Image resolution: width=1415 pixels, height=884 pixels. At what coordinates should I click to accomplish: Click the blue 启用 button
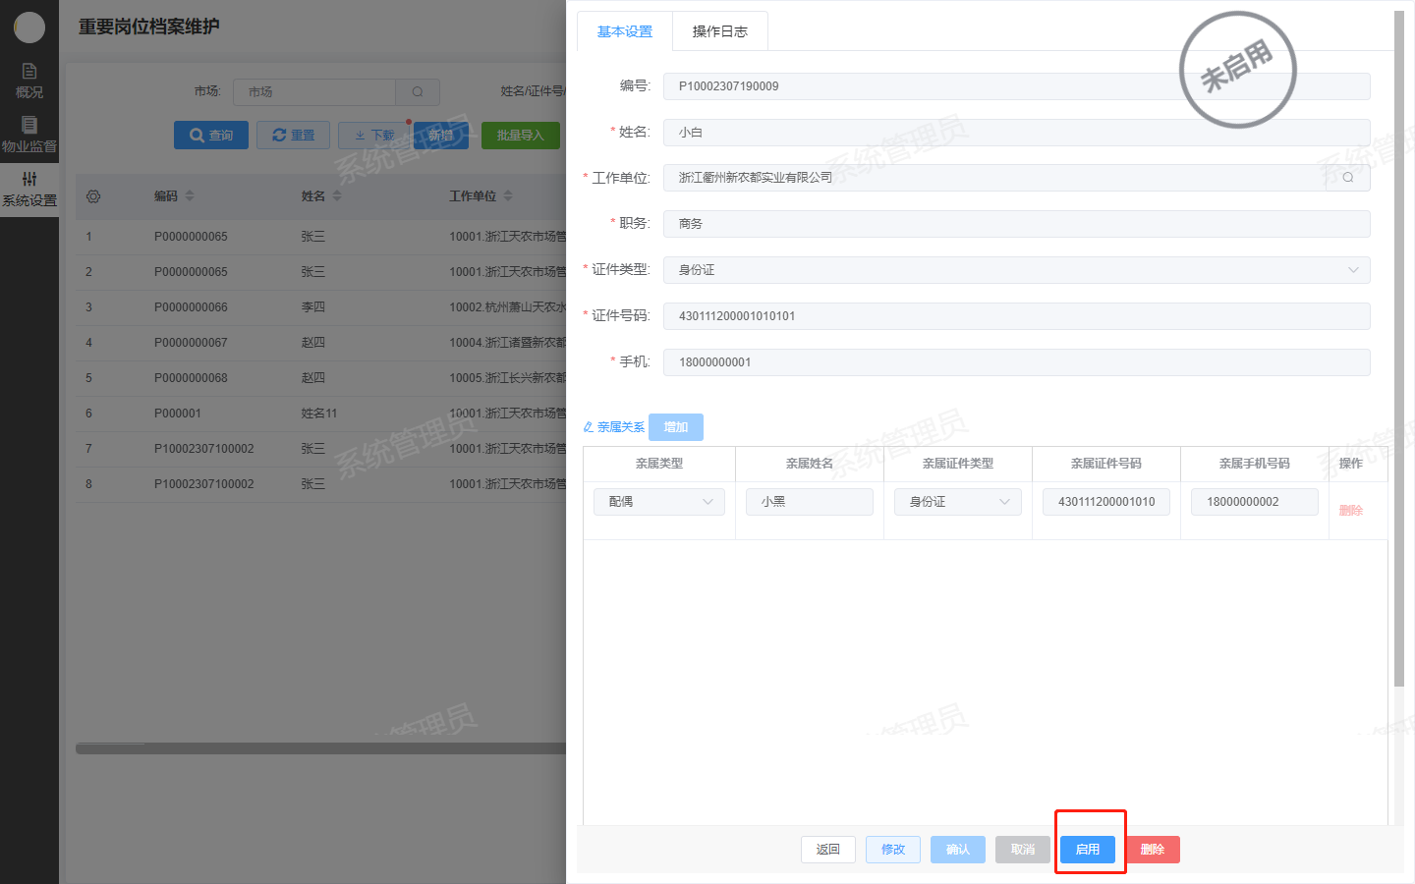pos(1088,850)
